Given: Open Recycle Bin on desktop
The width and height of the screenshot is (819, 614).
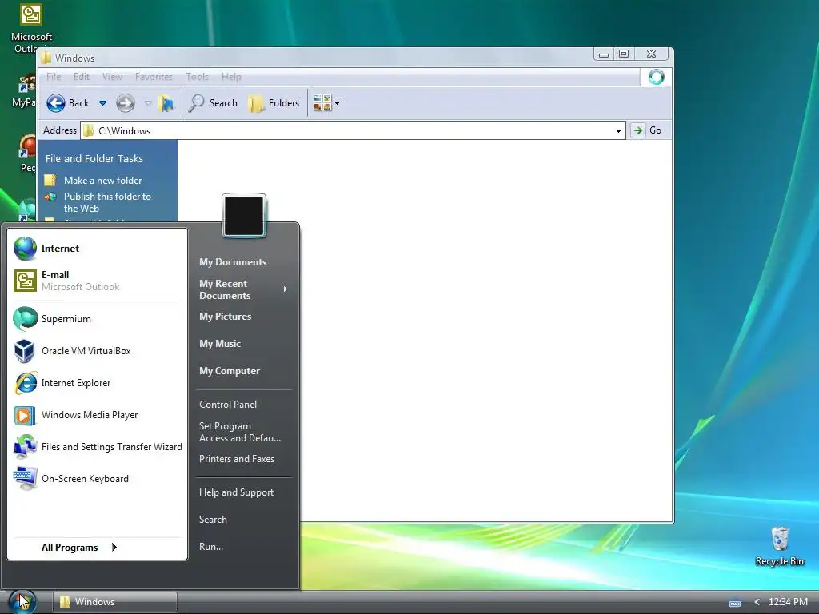Looking at the screenshot, I should pyautogui.click(x=779, y=546).
